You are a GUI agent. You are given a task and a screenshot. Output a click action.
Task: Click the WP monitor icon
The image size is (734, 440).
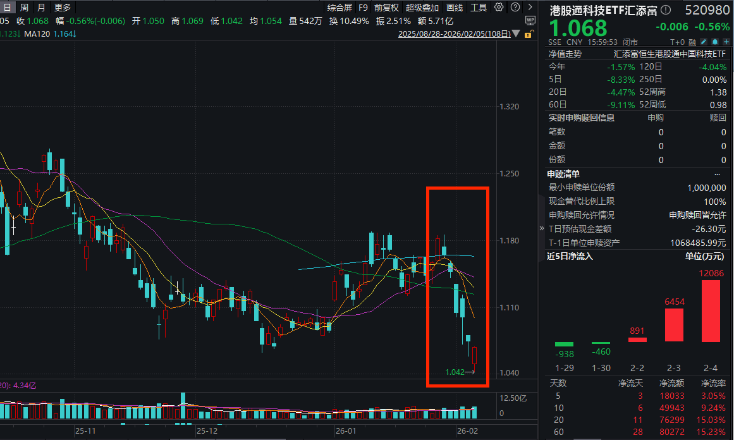point(530,20)
